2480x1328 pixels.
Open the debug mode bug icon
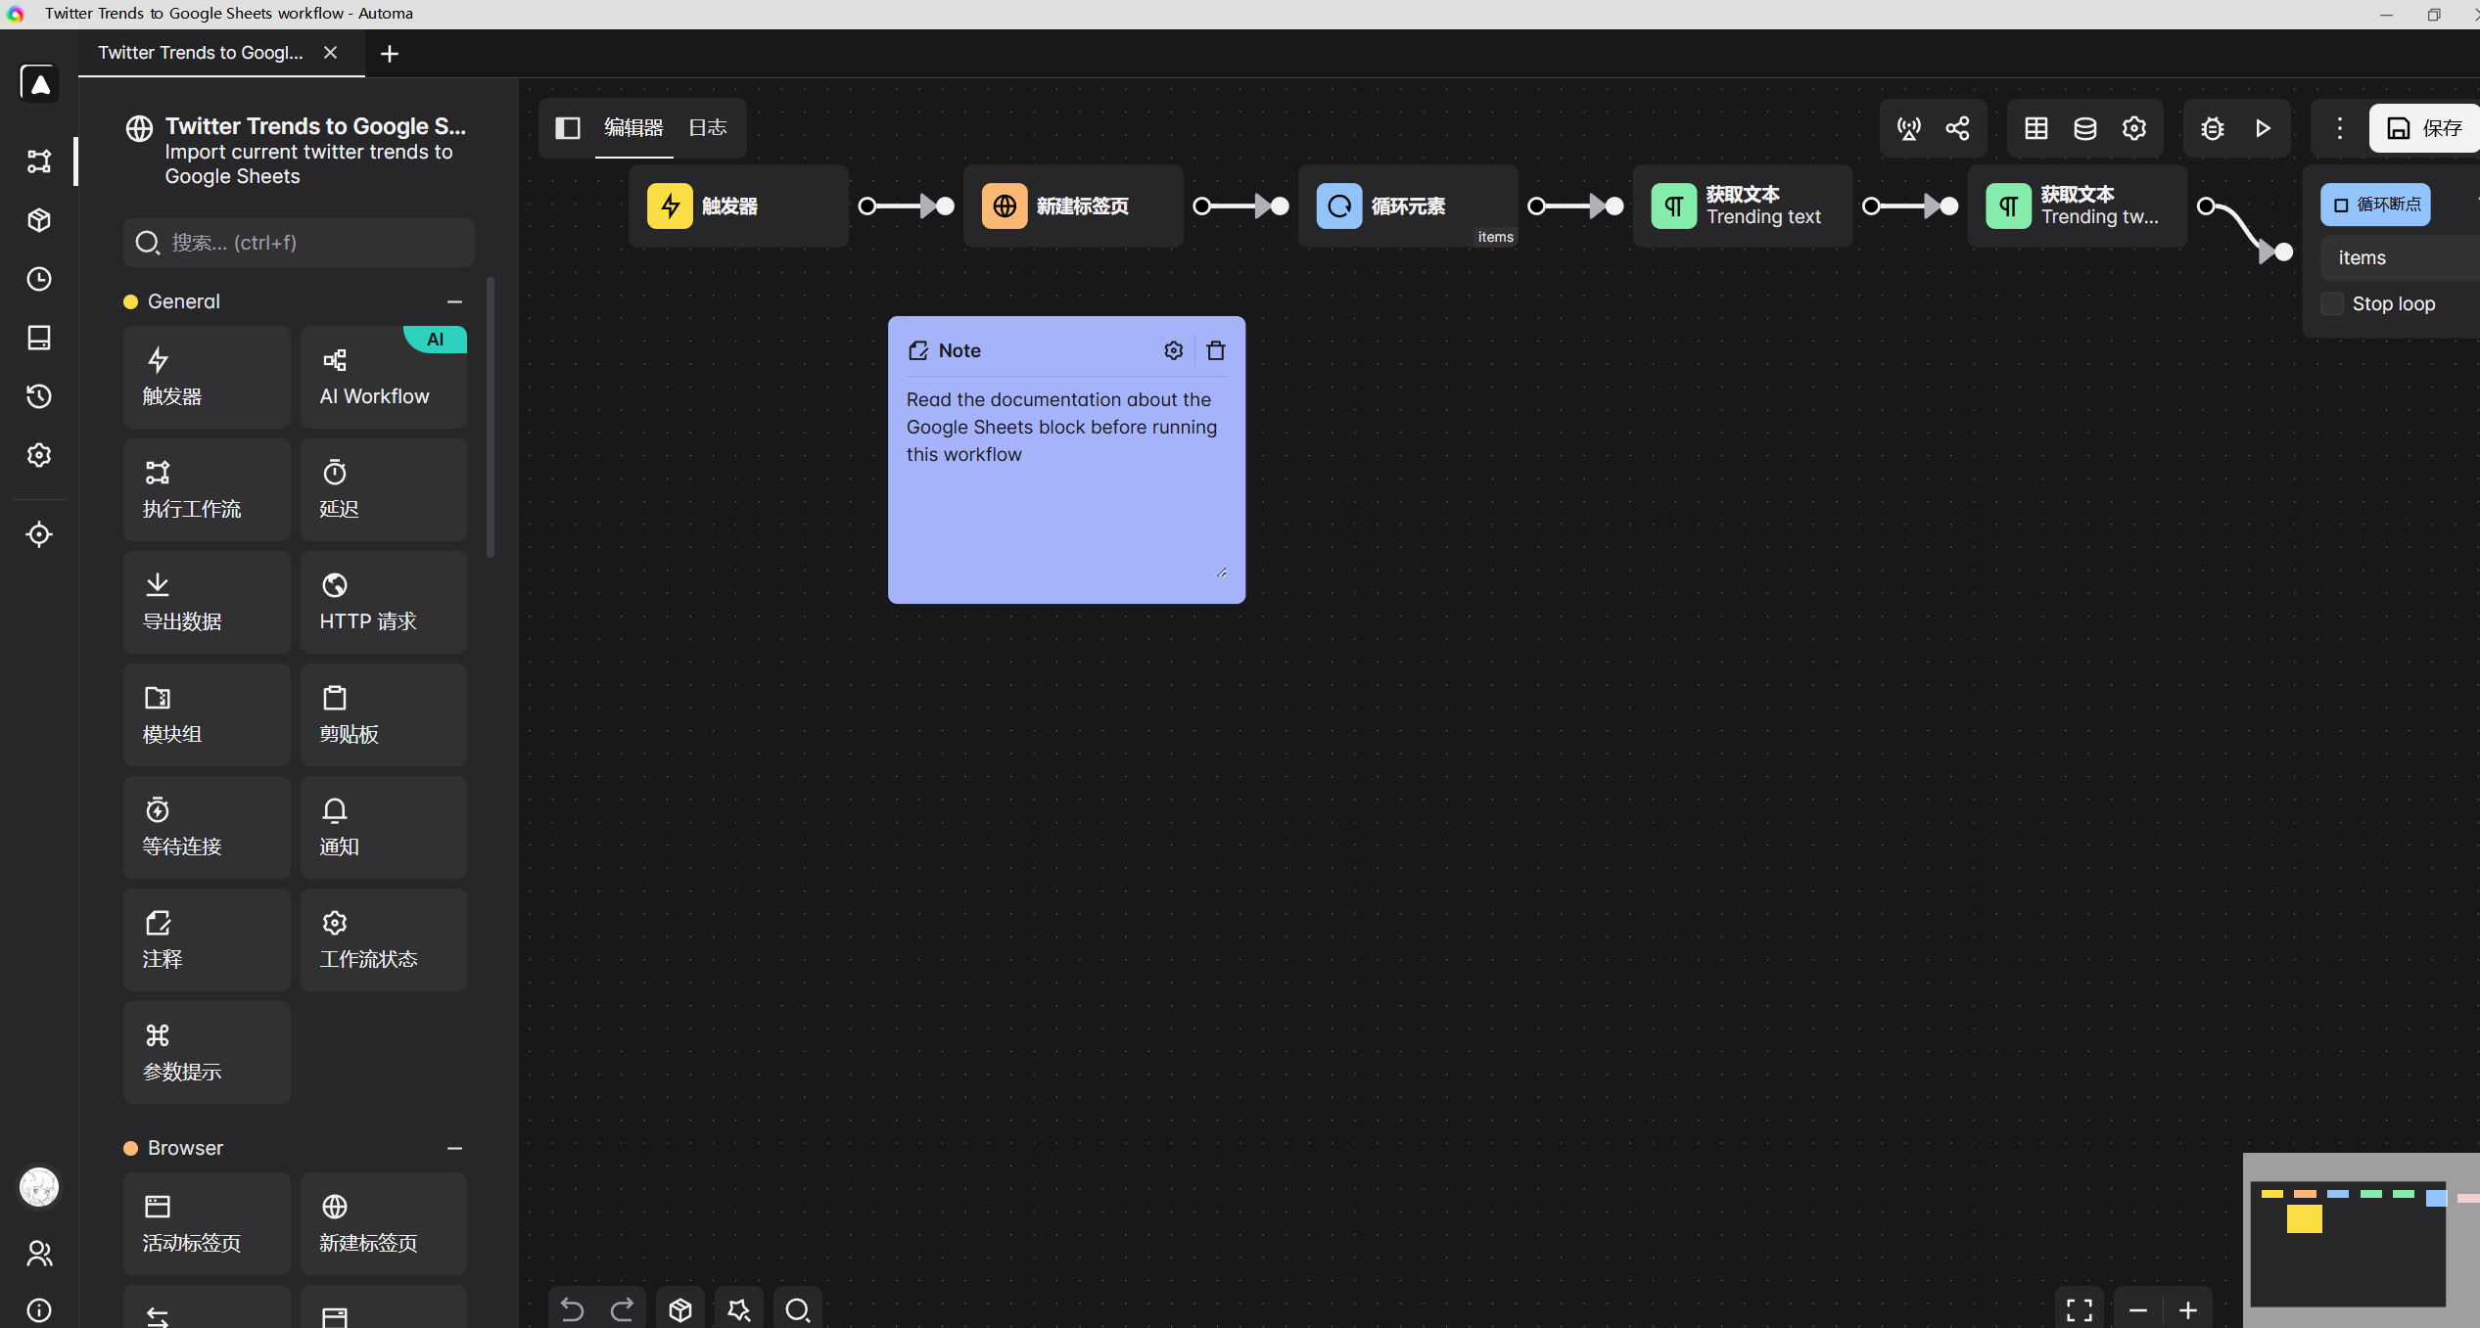pyautogui.click(x=2212, y=128)
